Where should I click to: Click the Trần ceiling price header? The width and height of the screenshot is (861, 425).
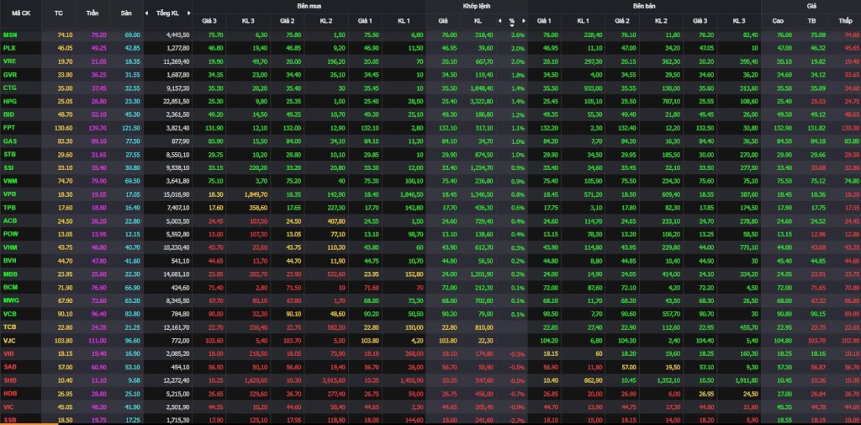tap(92, 13)
